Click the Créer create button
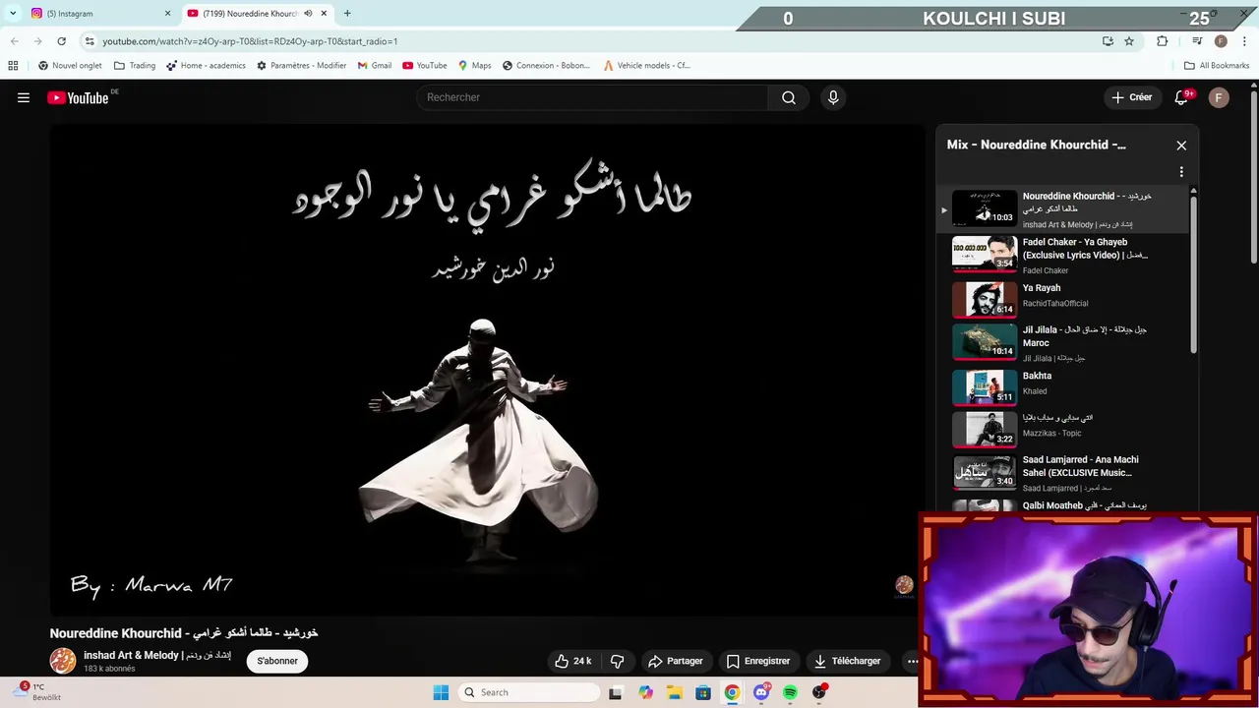This screenshot has width=1259, height=708. pyautogui.click(x=1131, y=97)
